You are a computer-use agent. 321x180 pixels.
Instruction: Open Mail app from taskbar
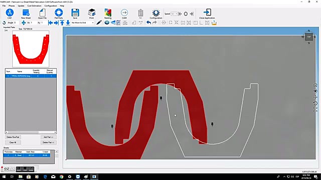click(53, 176)
